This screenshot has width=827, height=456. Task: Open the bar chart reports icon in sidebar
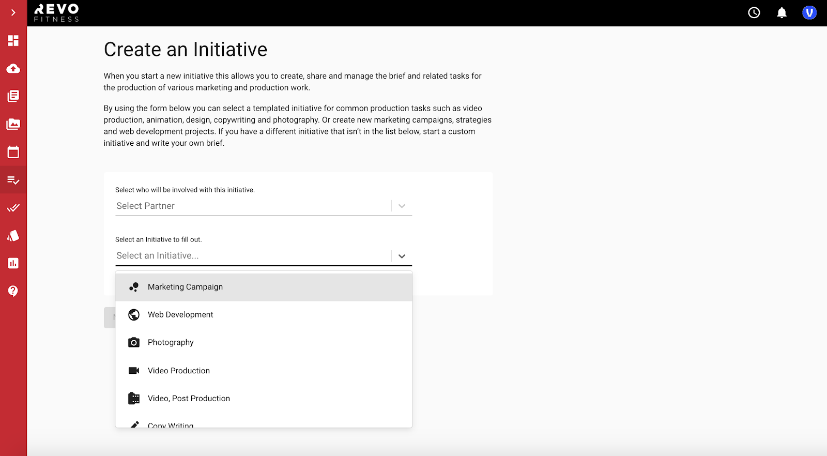pyautogui.click(x=13, y=263)
